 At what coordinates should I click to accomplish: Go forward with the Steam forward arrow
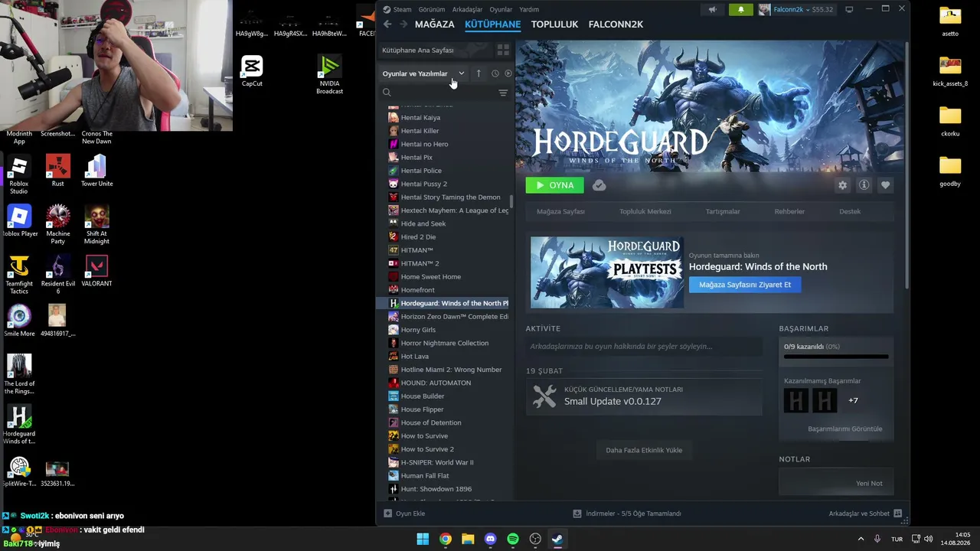tap(403, 24)
